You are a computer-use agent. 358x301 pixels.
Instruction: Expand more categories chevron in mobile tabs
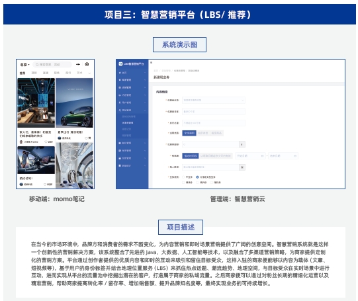coord(89,73)
